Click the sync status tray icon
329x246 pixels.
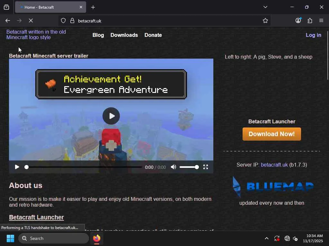point(277,238)
